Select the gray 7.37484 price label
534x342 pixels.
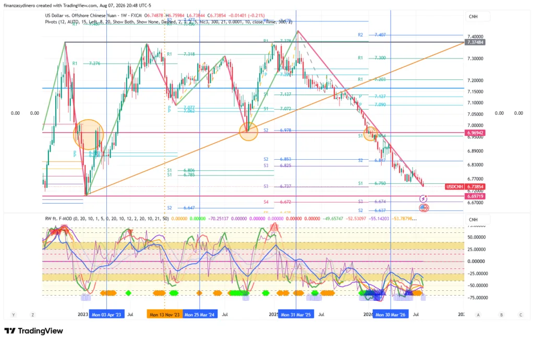click(x=475, y=42)
